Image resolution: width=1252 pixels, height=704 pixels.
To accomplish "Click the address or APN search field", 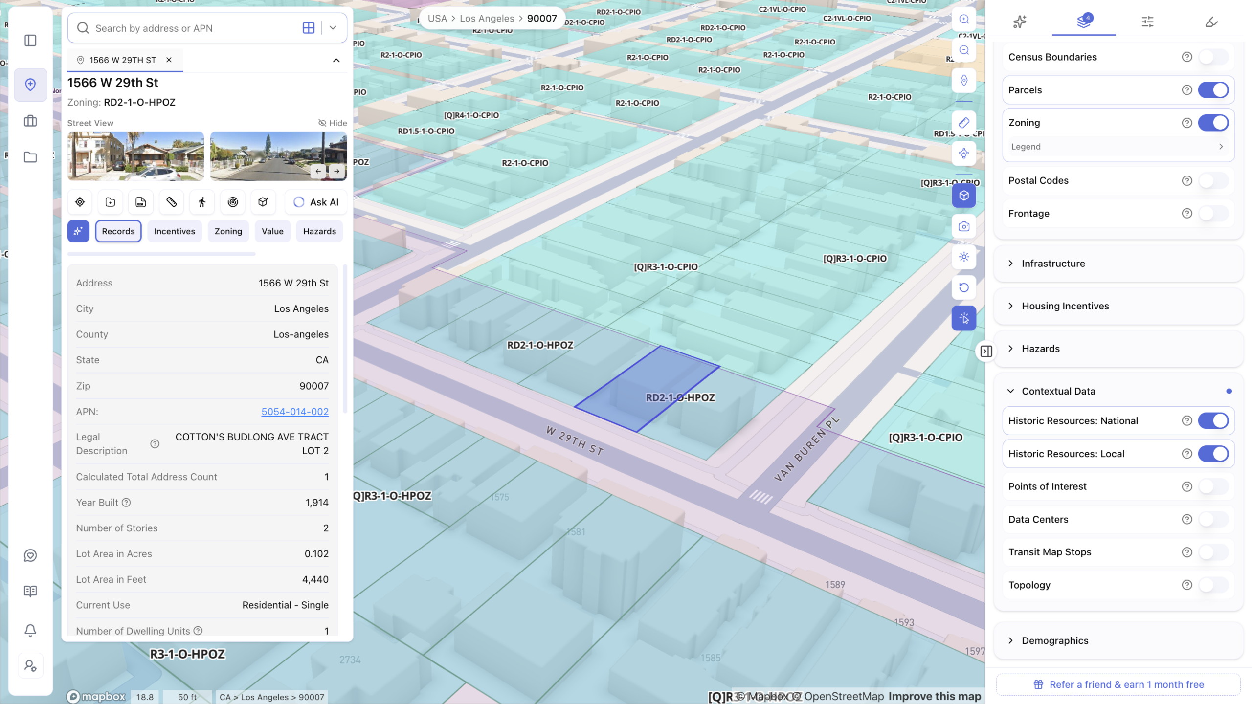I will point(196,28).
